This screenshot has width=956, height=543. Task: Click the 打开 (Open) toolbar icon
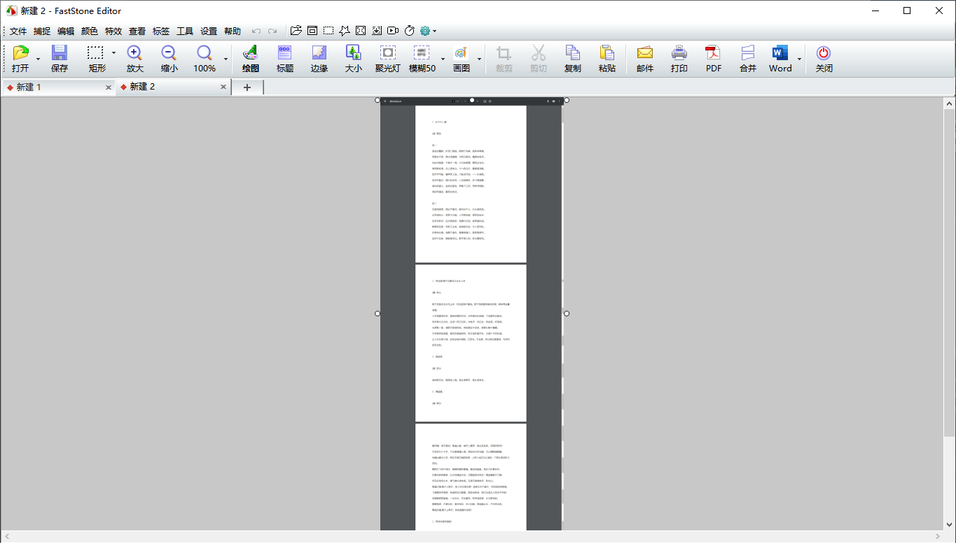[20, 59]
